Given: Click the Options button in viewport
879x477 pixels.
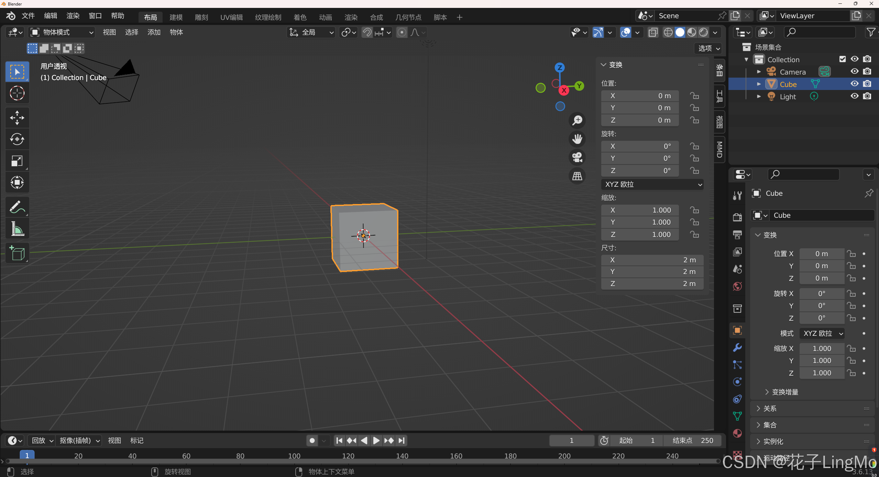Looking at the screenshot, I should coord(708,48).
